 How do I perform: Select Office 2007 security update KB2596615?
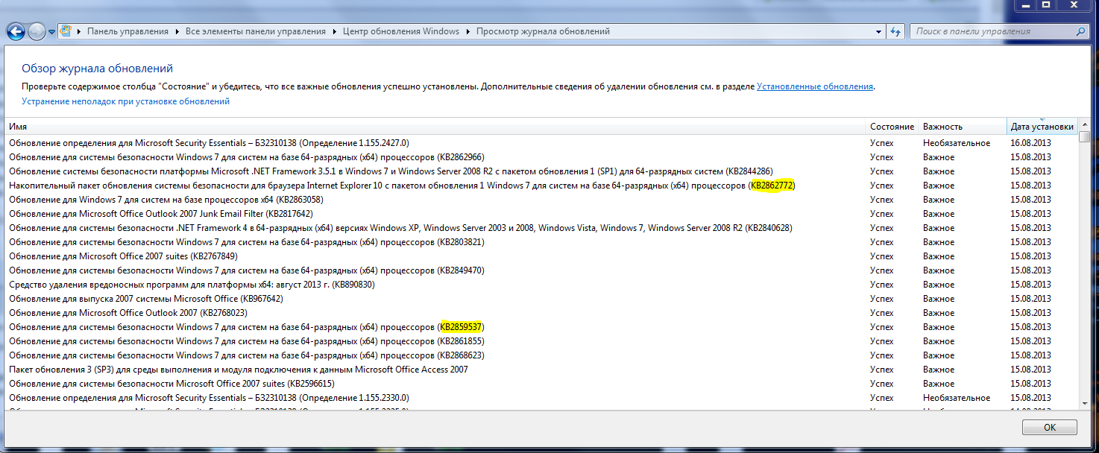coord(542,384)
